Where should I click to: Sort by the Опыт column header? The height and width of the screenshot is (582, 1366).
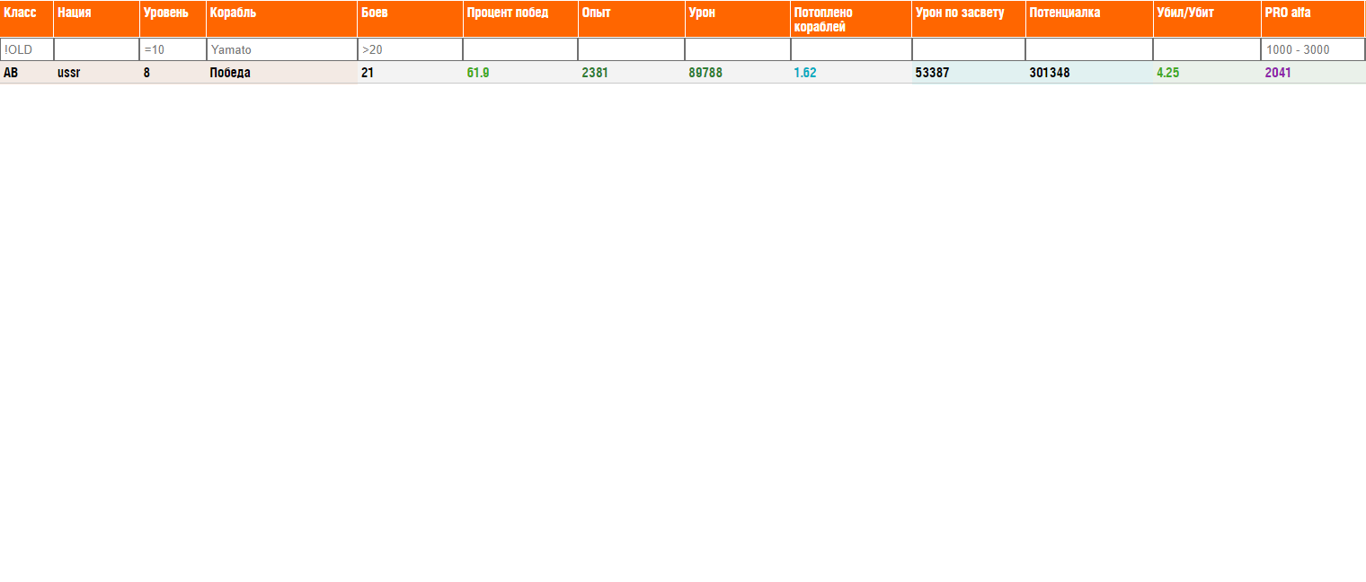631,19
